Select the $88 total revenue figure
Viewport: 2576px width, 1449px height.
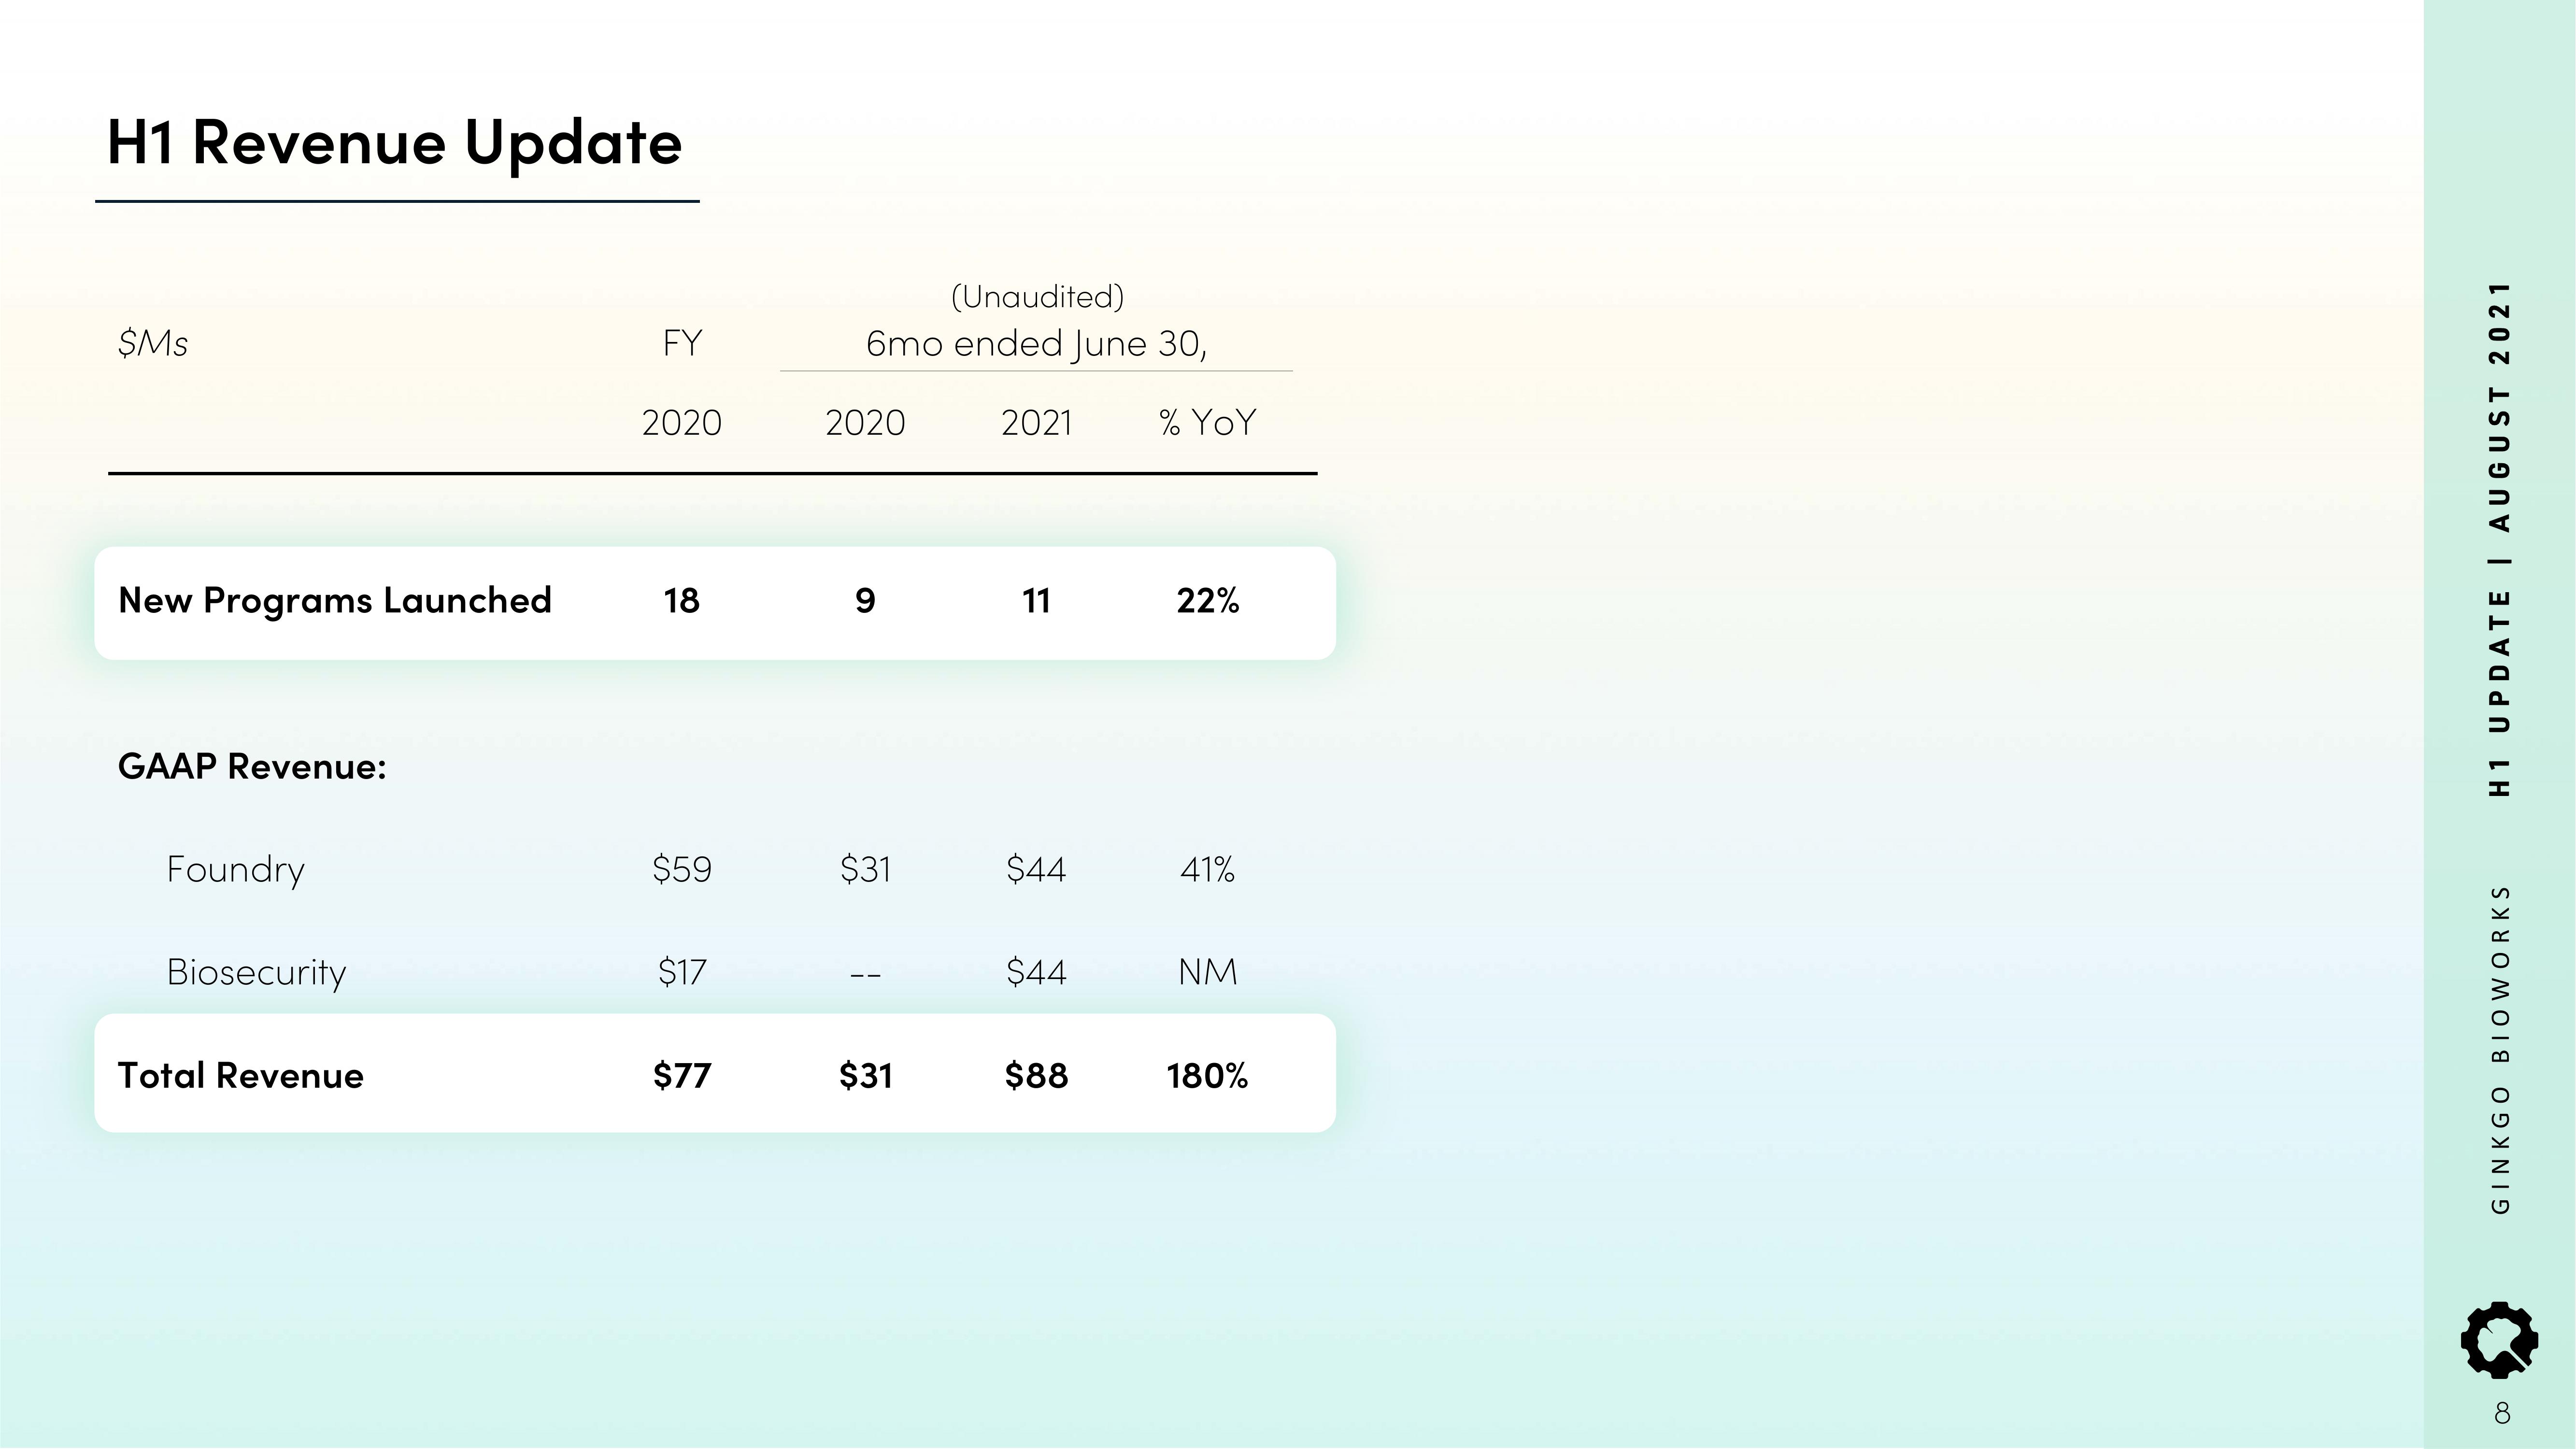(1036, 1076)
